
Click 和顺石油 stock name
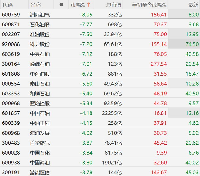click(x=40, y=94)
